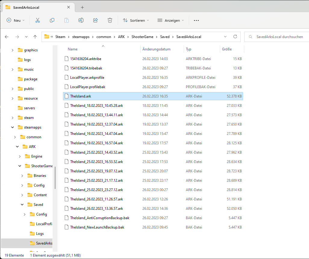Collapse the Saved folder in tree
This screenshot has width=309, height=259.
click(22, 205)
